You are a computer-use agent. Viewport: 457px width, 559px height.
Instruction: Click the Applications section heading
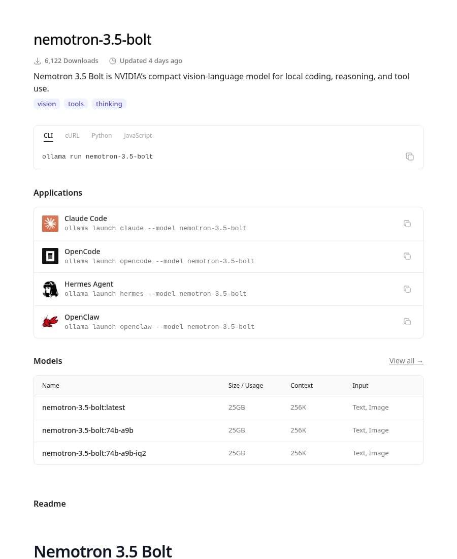pyautogui.click(x=58, y=193)
